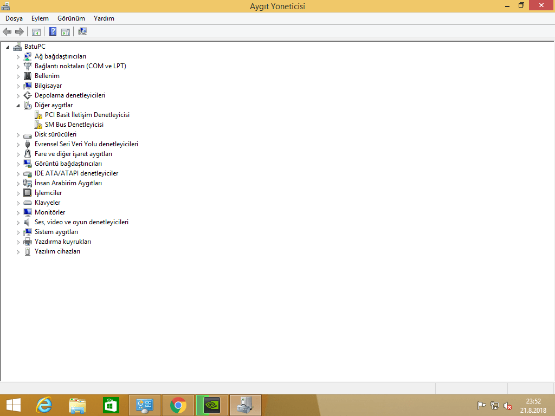Select IDE ATA/ATAPI denetleyiciler label
Viewport: 555px width, 416px height.
[x=76, y=173]
